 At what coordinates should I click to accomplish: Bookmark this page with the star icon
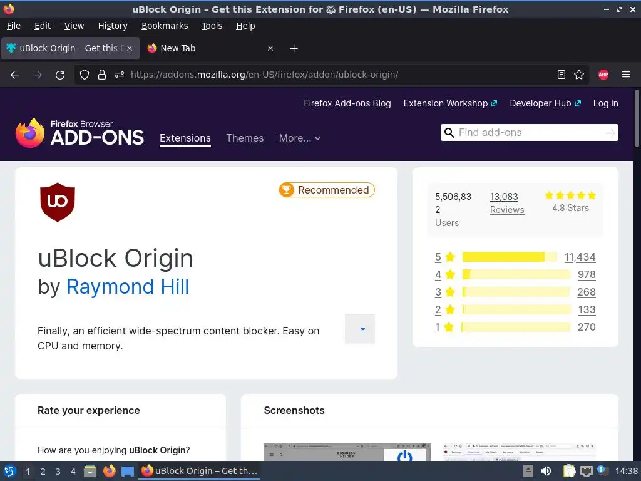click(579, 75)
